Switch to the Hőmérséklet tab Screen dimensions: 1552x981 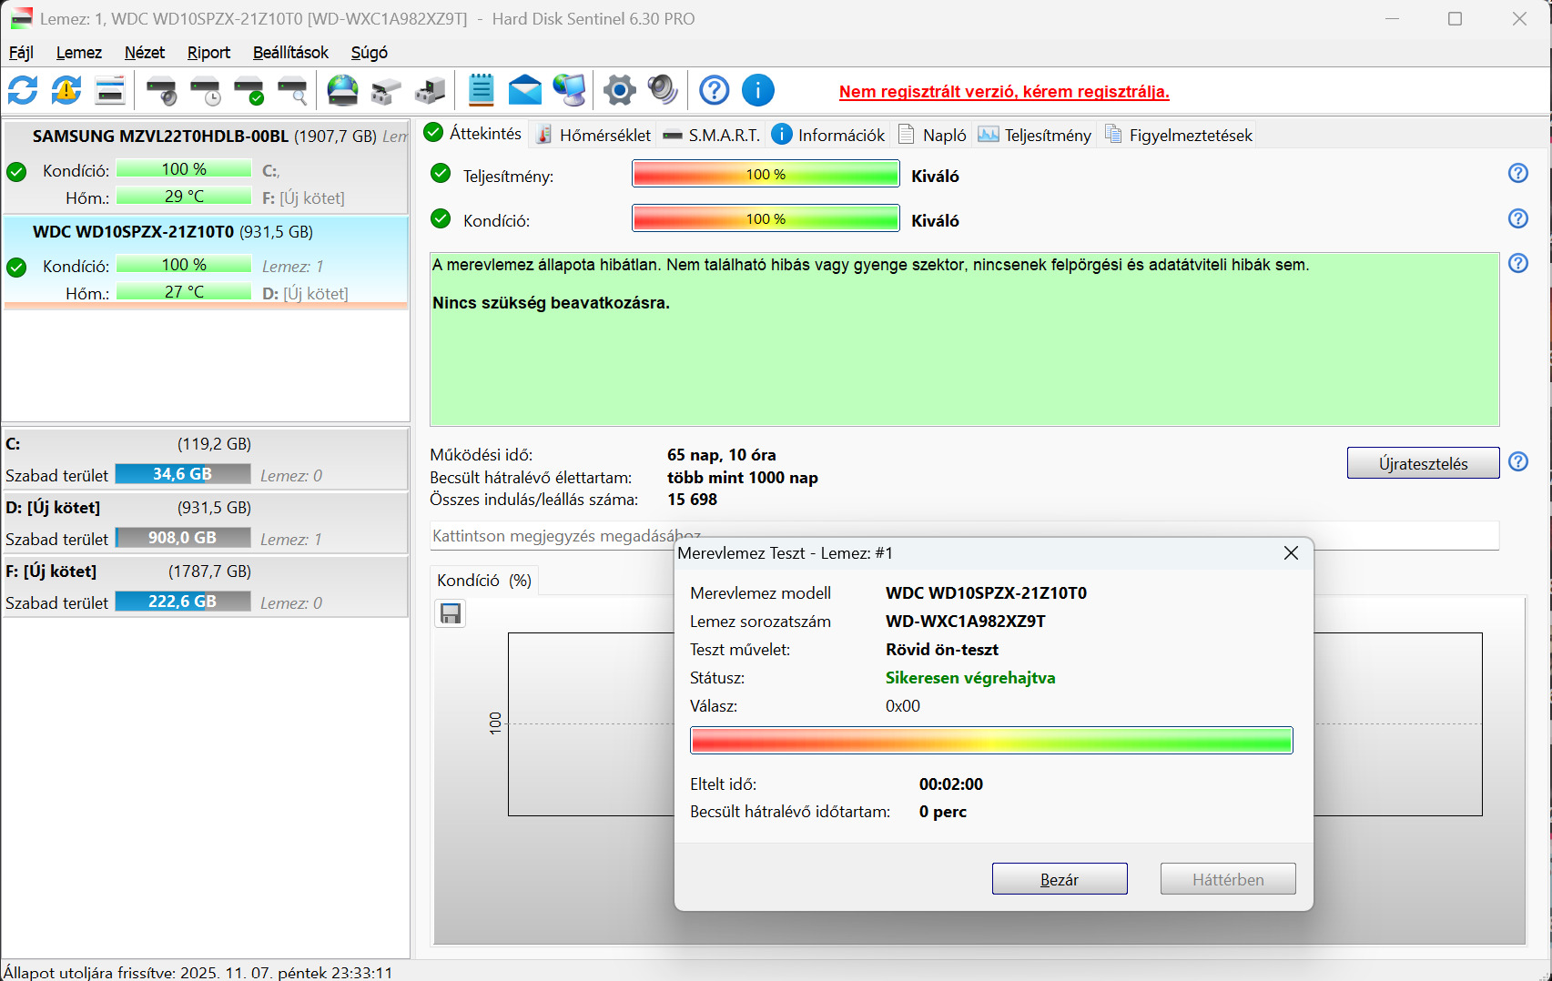click(593, 135)
